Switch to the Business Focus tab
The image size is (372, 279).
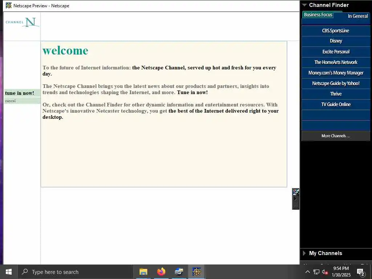[x=318, y=15]
